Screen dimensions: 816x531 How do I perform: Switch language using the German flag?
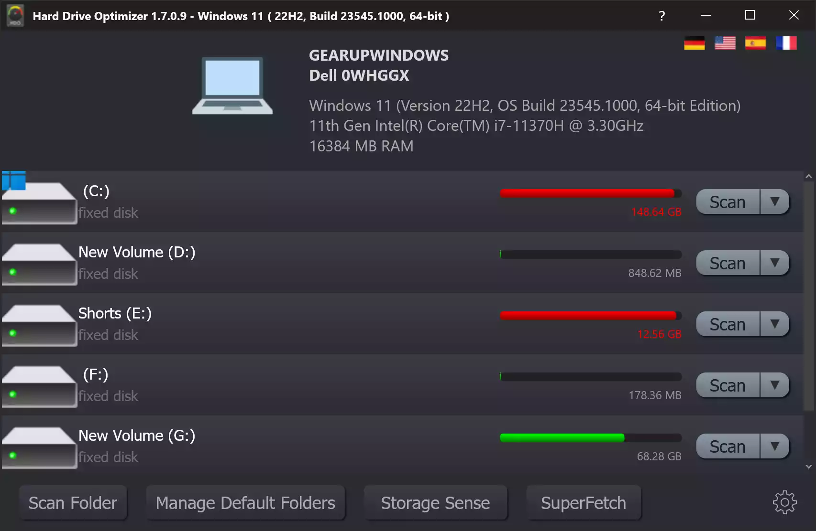point(694,43)
